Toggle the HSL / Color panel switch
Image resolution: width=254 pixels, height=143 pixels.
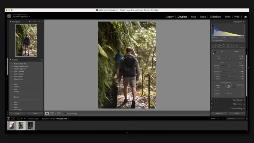(212, 103)
